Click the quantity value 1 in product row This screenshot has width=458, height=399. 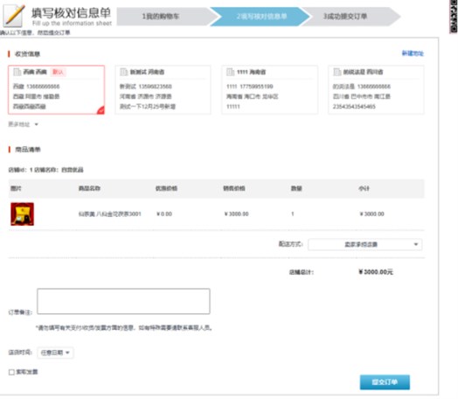pos(293,214)
